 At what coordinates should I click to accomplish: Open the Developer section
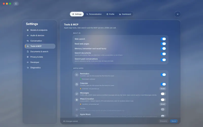[40, 62]
